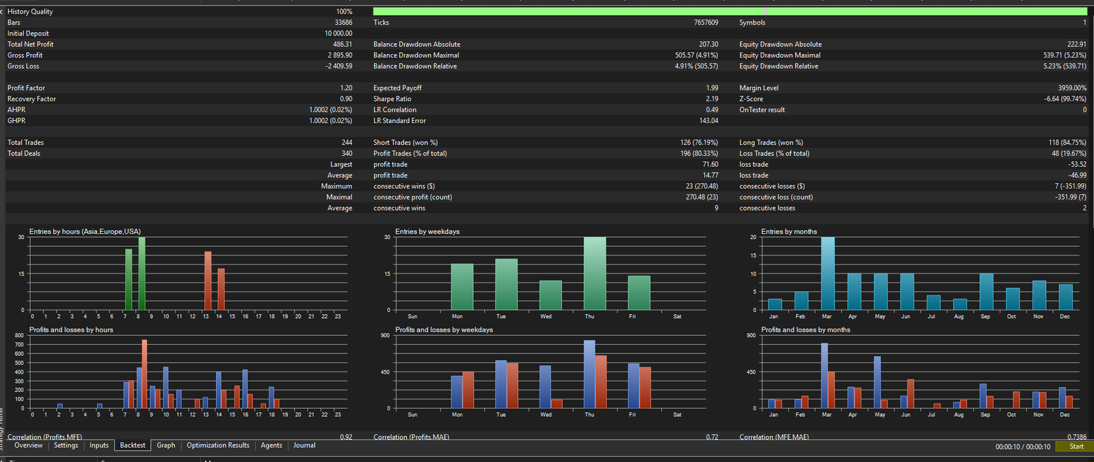The height and width of the screenshot is (462, 1094).
Task: Click the LR Standard Error value 143.04
Action: [x=708, y=121]
